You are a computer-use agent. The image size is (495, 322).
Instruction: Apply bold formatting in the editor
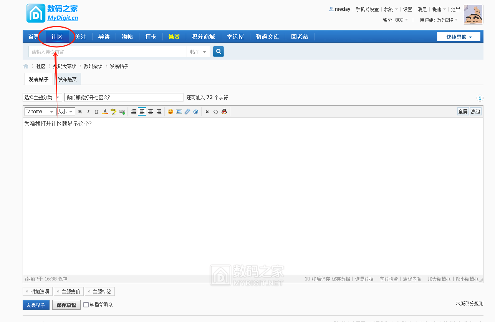pyautogui.click(x=80, y=112)
